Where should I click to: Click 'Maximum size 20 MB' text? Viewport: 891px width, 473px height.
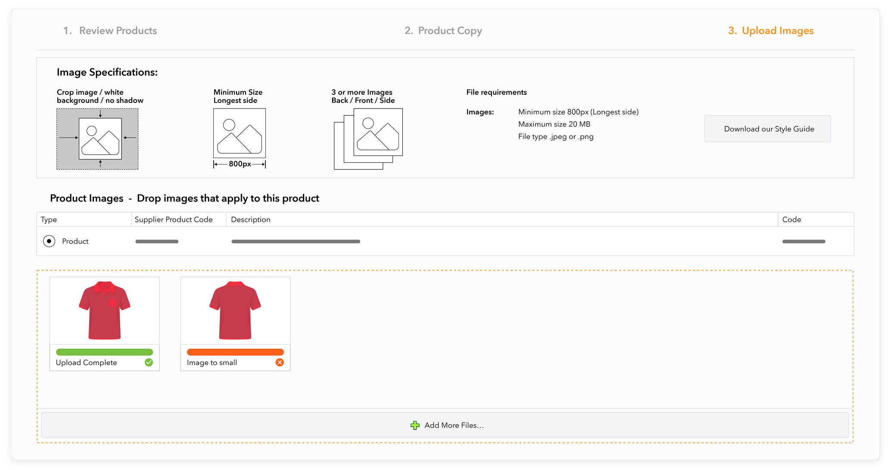click(x=554, y=124)
